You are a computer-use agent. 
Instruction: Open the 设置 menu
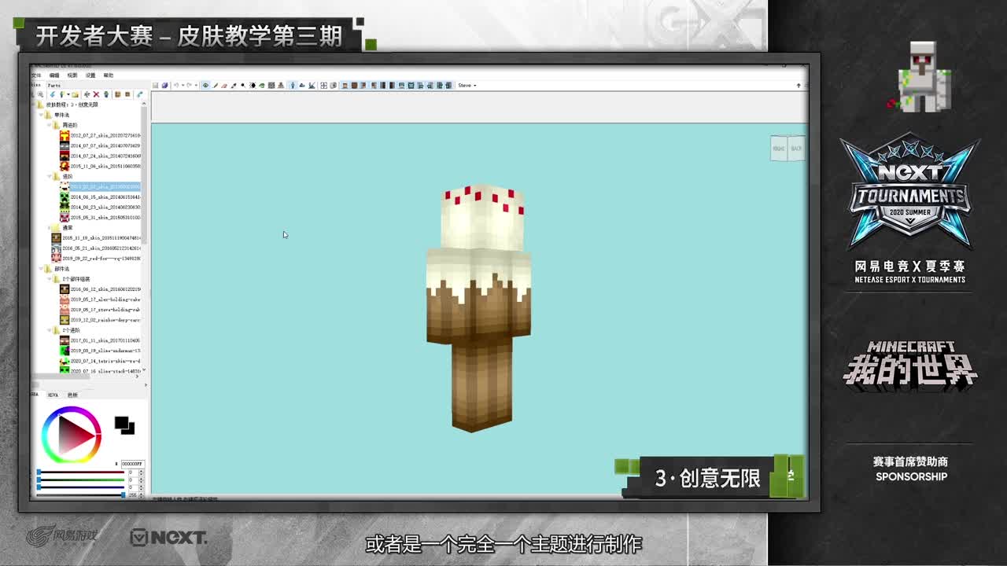pos(90,75)
